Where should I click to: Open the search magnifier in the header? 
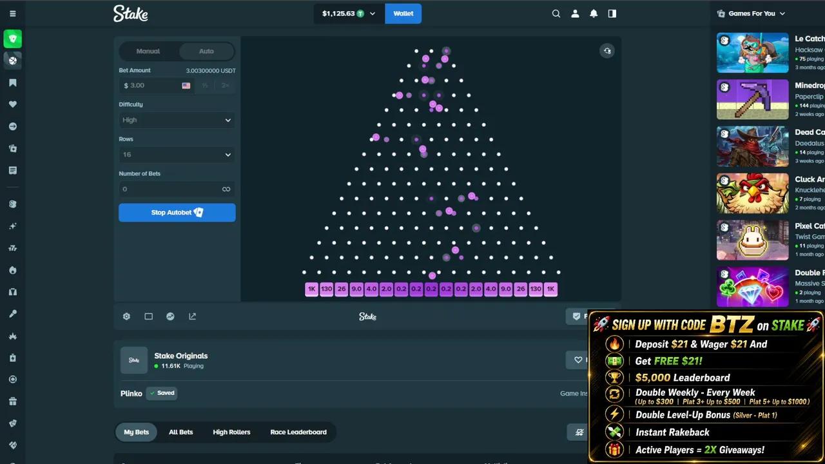pyautogui.click(x=556, y=14)
